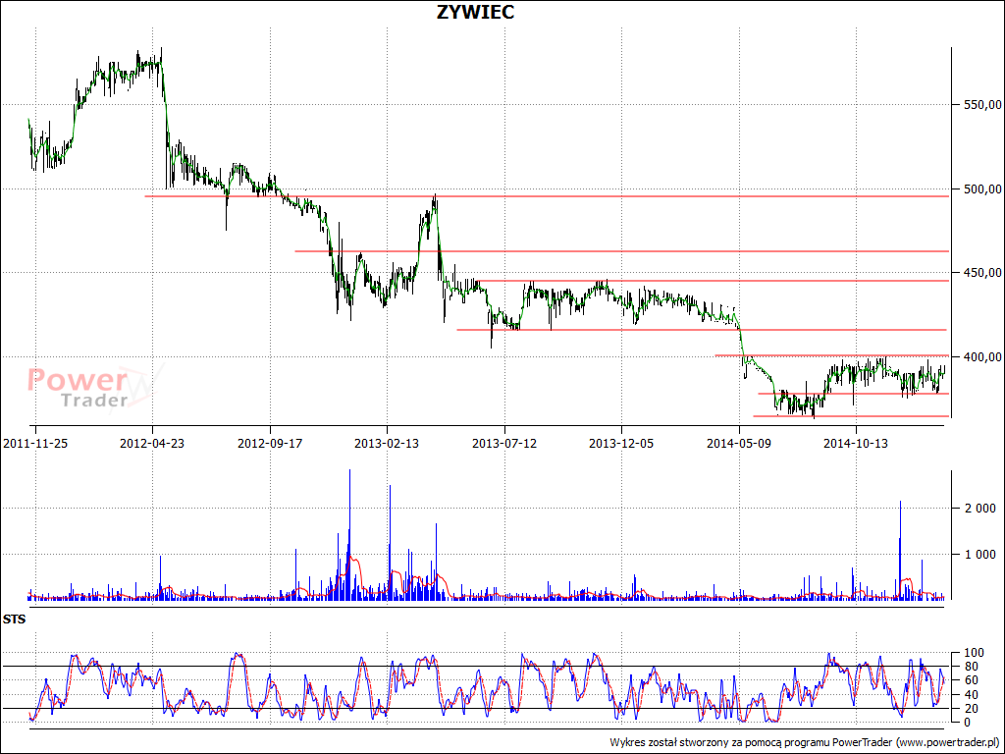Select the 2011-11-25 date label

35,443
